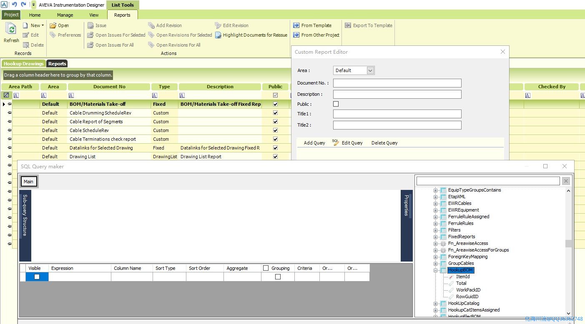The width and height of the screenshot is (585, 324).
Task: Click the Refresh records icon
Action: [x=11, y=29]
